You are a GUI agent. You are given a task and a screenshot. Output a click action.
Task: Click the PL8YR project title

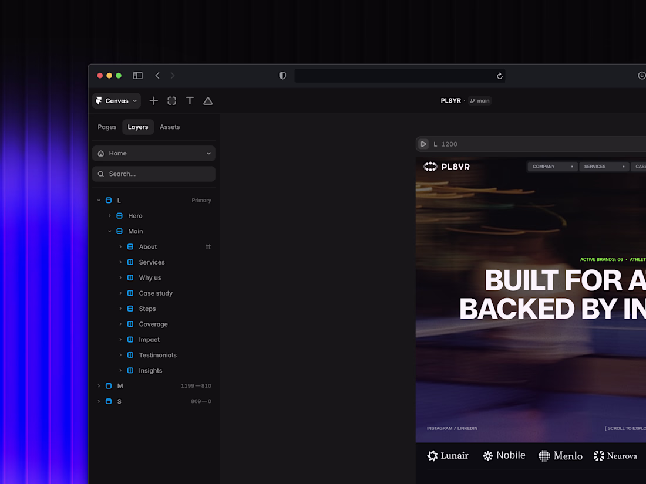[x=450, y=101]
